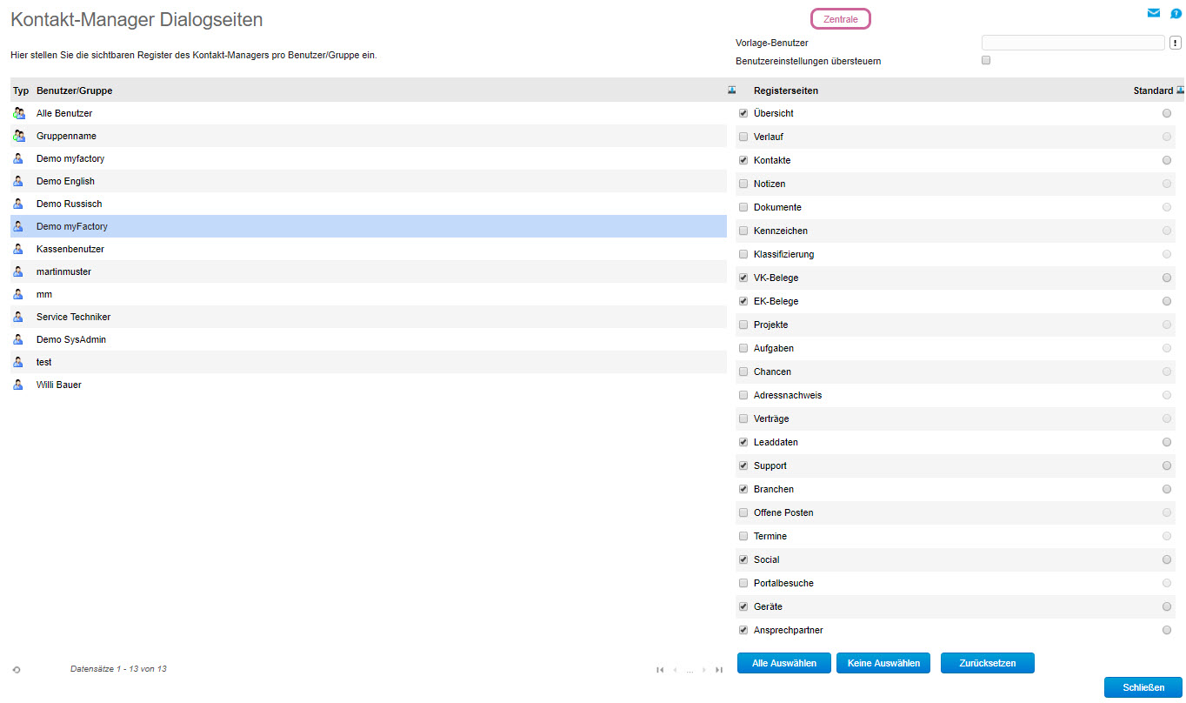Viewport: 1186px width, 703px height.
Task: Open the Zentrale tab at the top
Action: coord(840,19)
